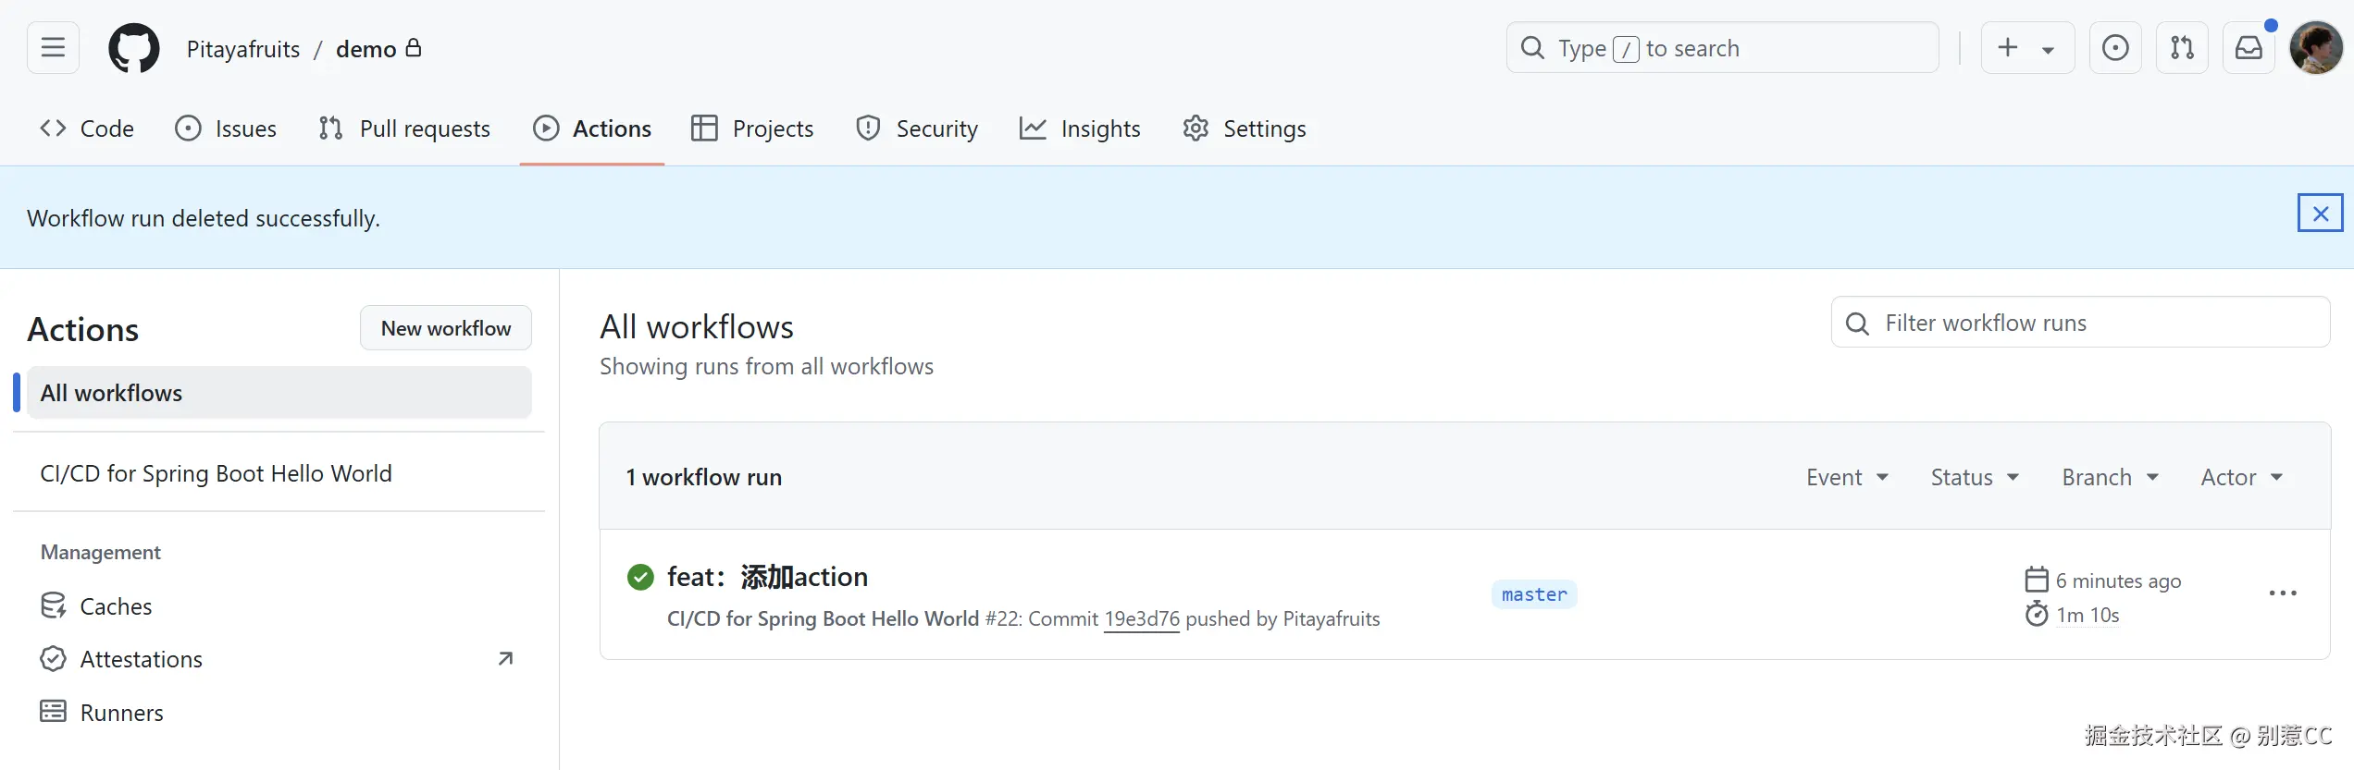Expand the Branch filter dropdown
This screenshot has width=2354, height=770.
[2110, 477]
